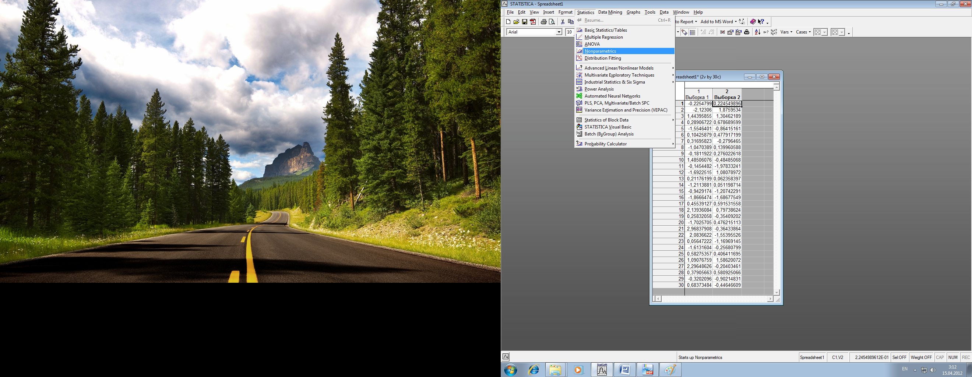This screenshot has width=972, height=377.
Task: Open the Data Mining menu
Action: pyautogui.click(x=610, y=12)
